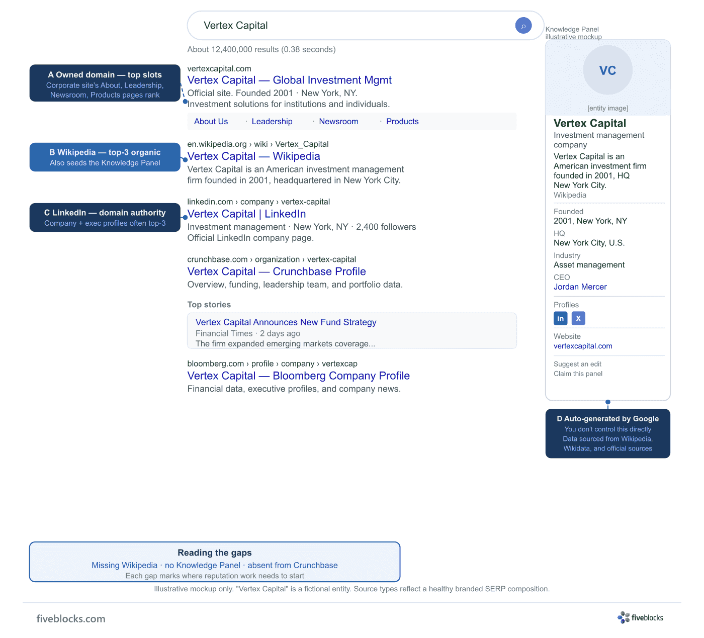Click the 'About 12,400,000 results' count text
The height and width of the screenshot is (638, 704).
[x=261, y=49]
